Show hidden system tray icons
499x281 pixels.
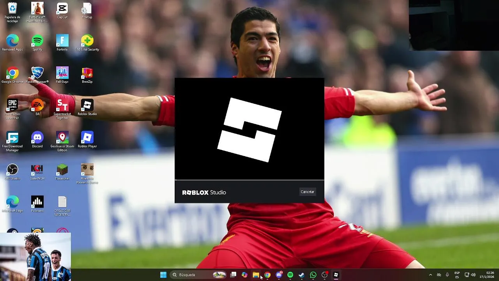point(430,275)
